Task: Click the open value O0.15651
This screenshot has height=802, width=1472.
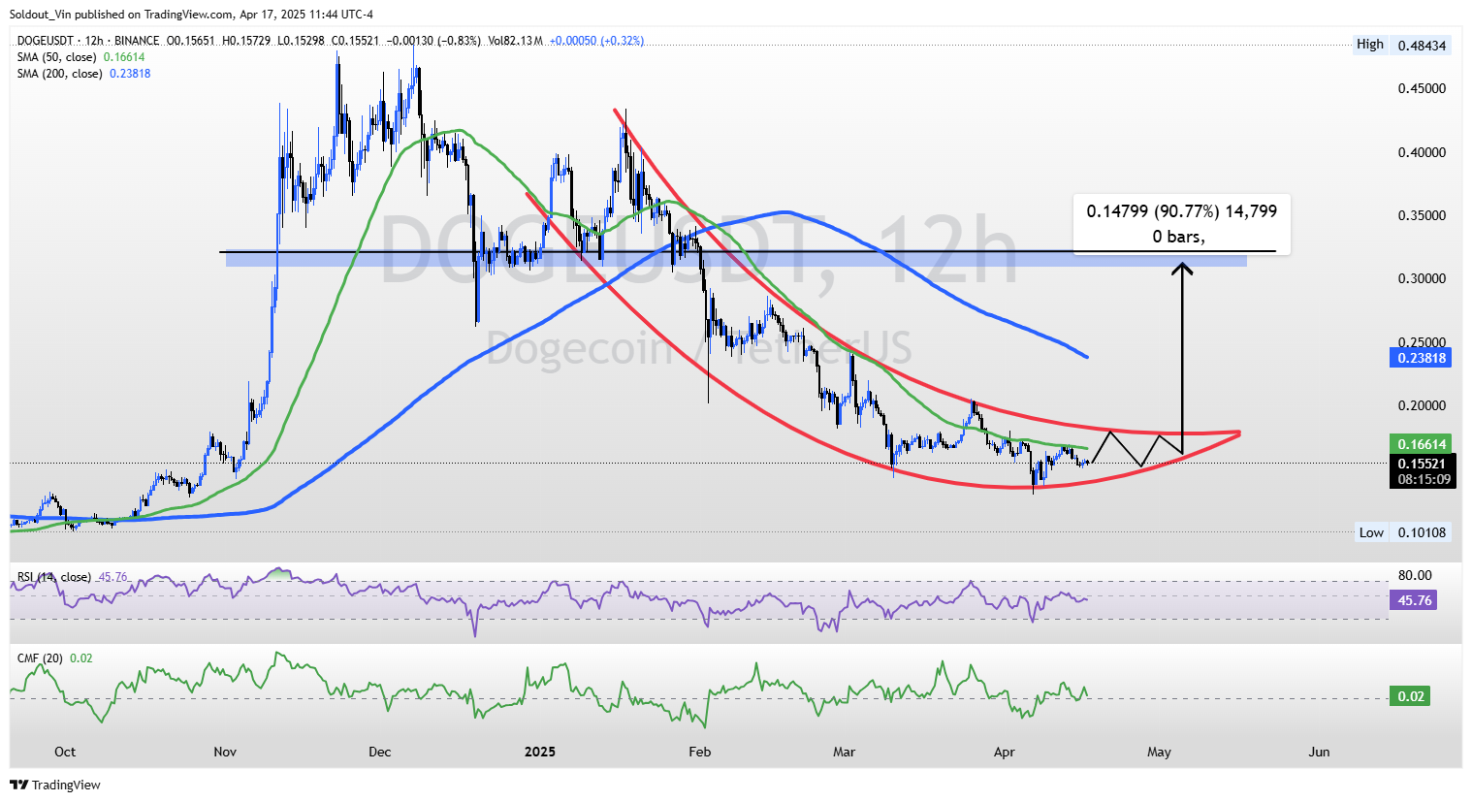Action: pyautogui.click(x=191, y=41)
